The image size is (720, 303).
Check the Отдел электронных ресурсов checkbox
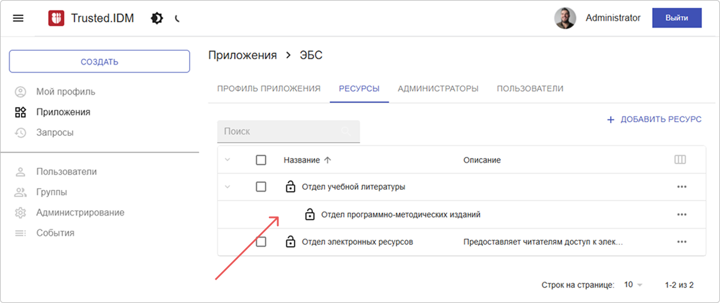click(261, 242)
